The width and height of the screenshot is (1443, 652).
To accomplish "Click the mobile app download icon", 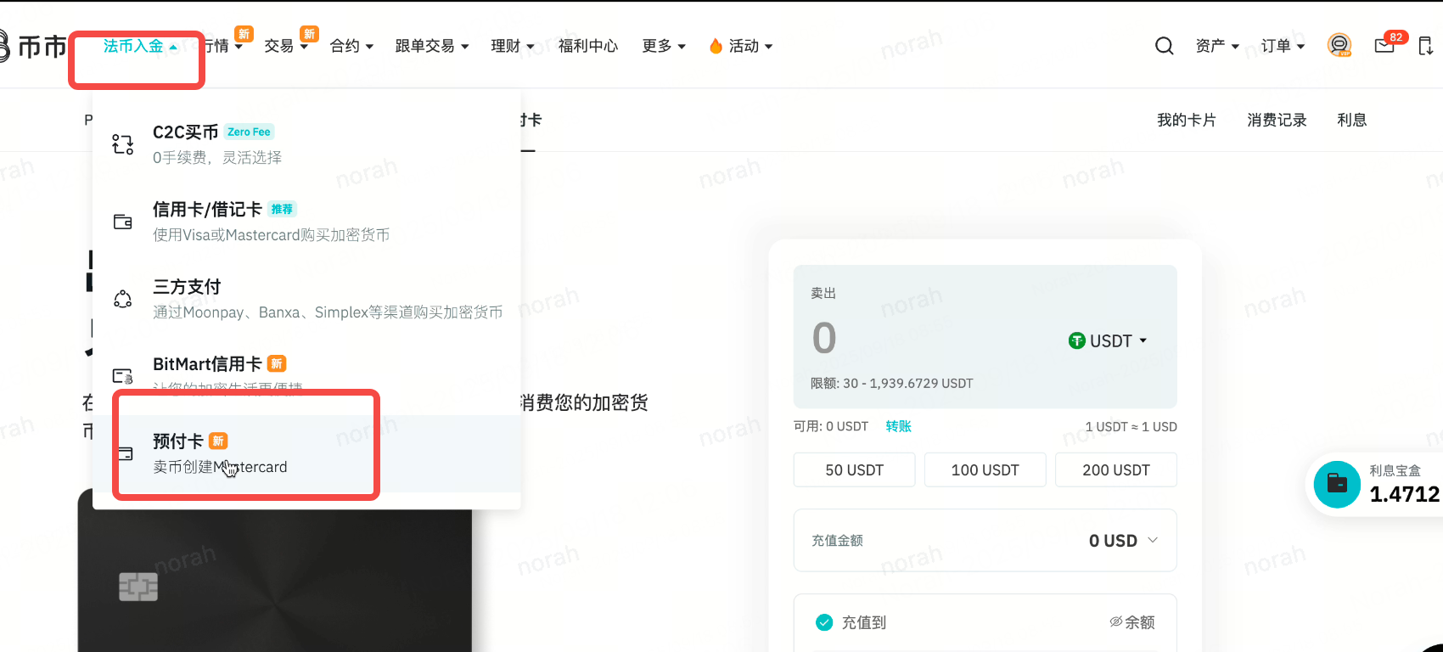I will [1425, 46].
